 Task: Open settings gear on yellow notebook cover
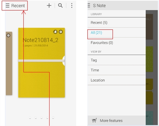click(x=61, y=32)
